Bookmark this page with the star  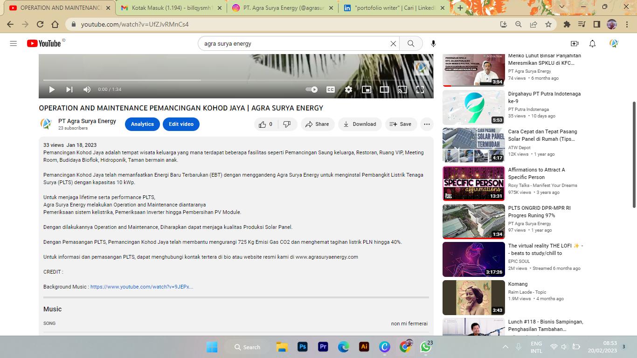(548, 24)
